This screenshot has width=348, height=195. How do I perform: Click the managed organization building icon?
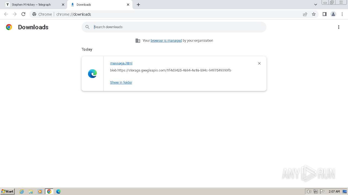(138, 41)
